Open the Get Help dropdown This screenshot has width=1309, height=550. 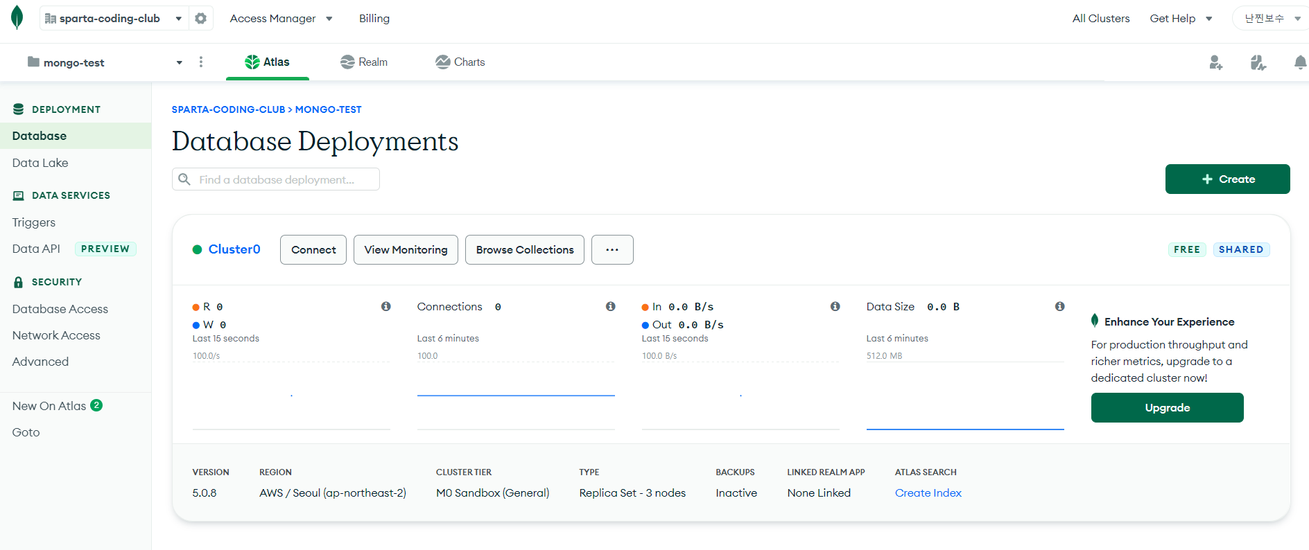1181,19
